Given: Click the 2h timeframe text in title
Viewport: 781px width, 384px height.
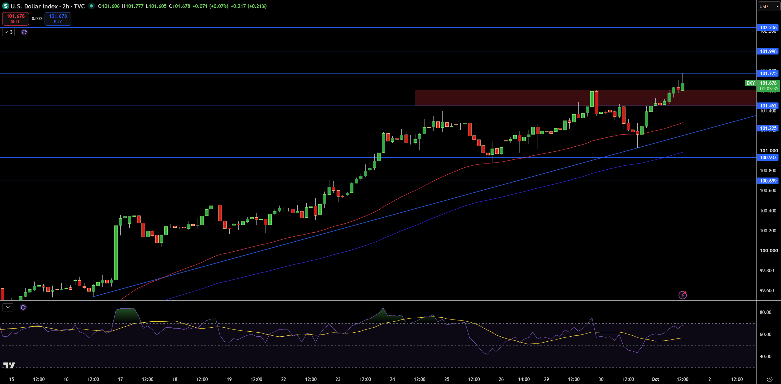Looking at the screenshot, I should click(66, 6).
